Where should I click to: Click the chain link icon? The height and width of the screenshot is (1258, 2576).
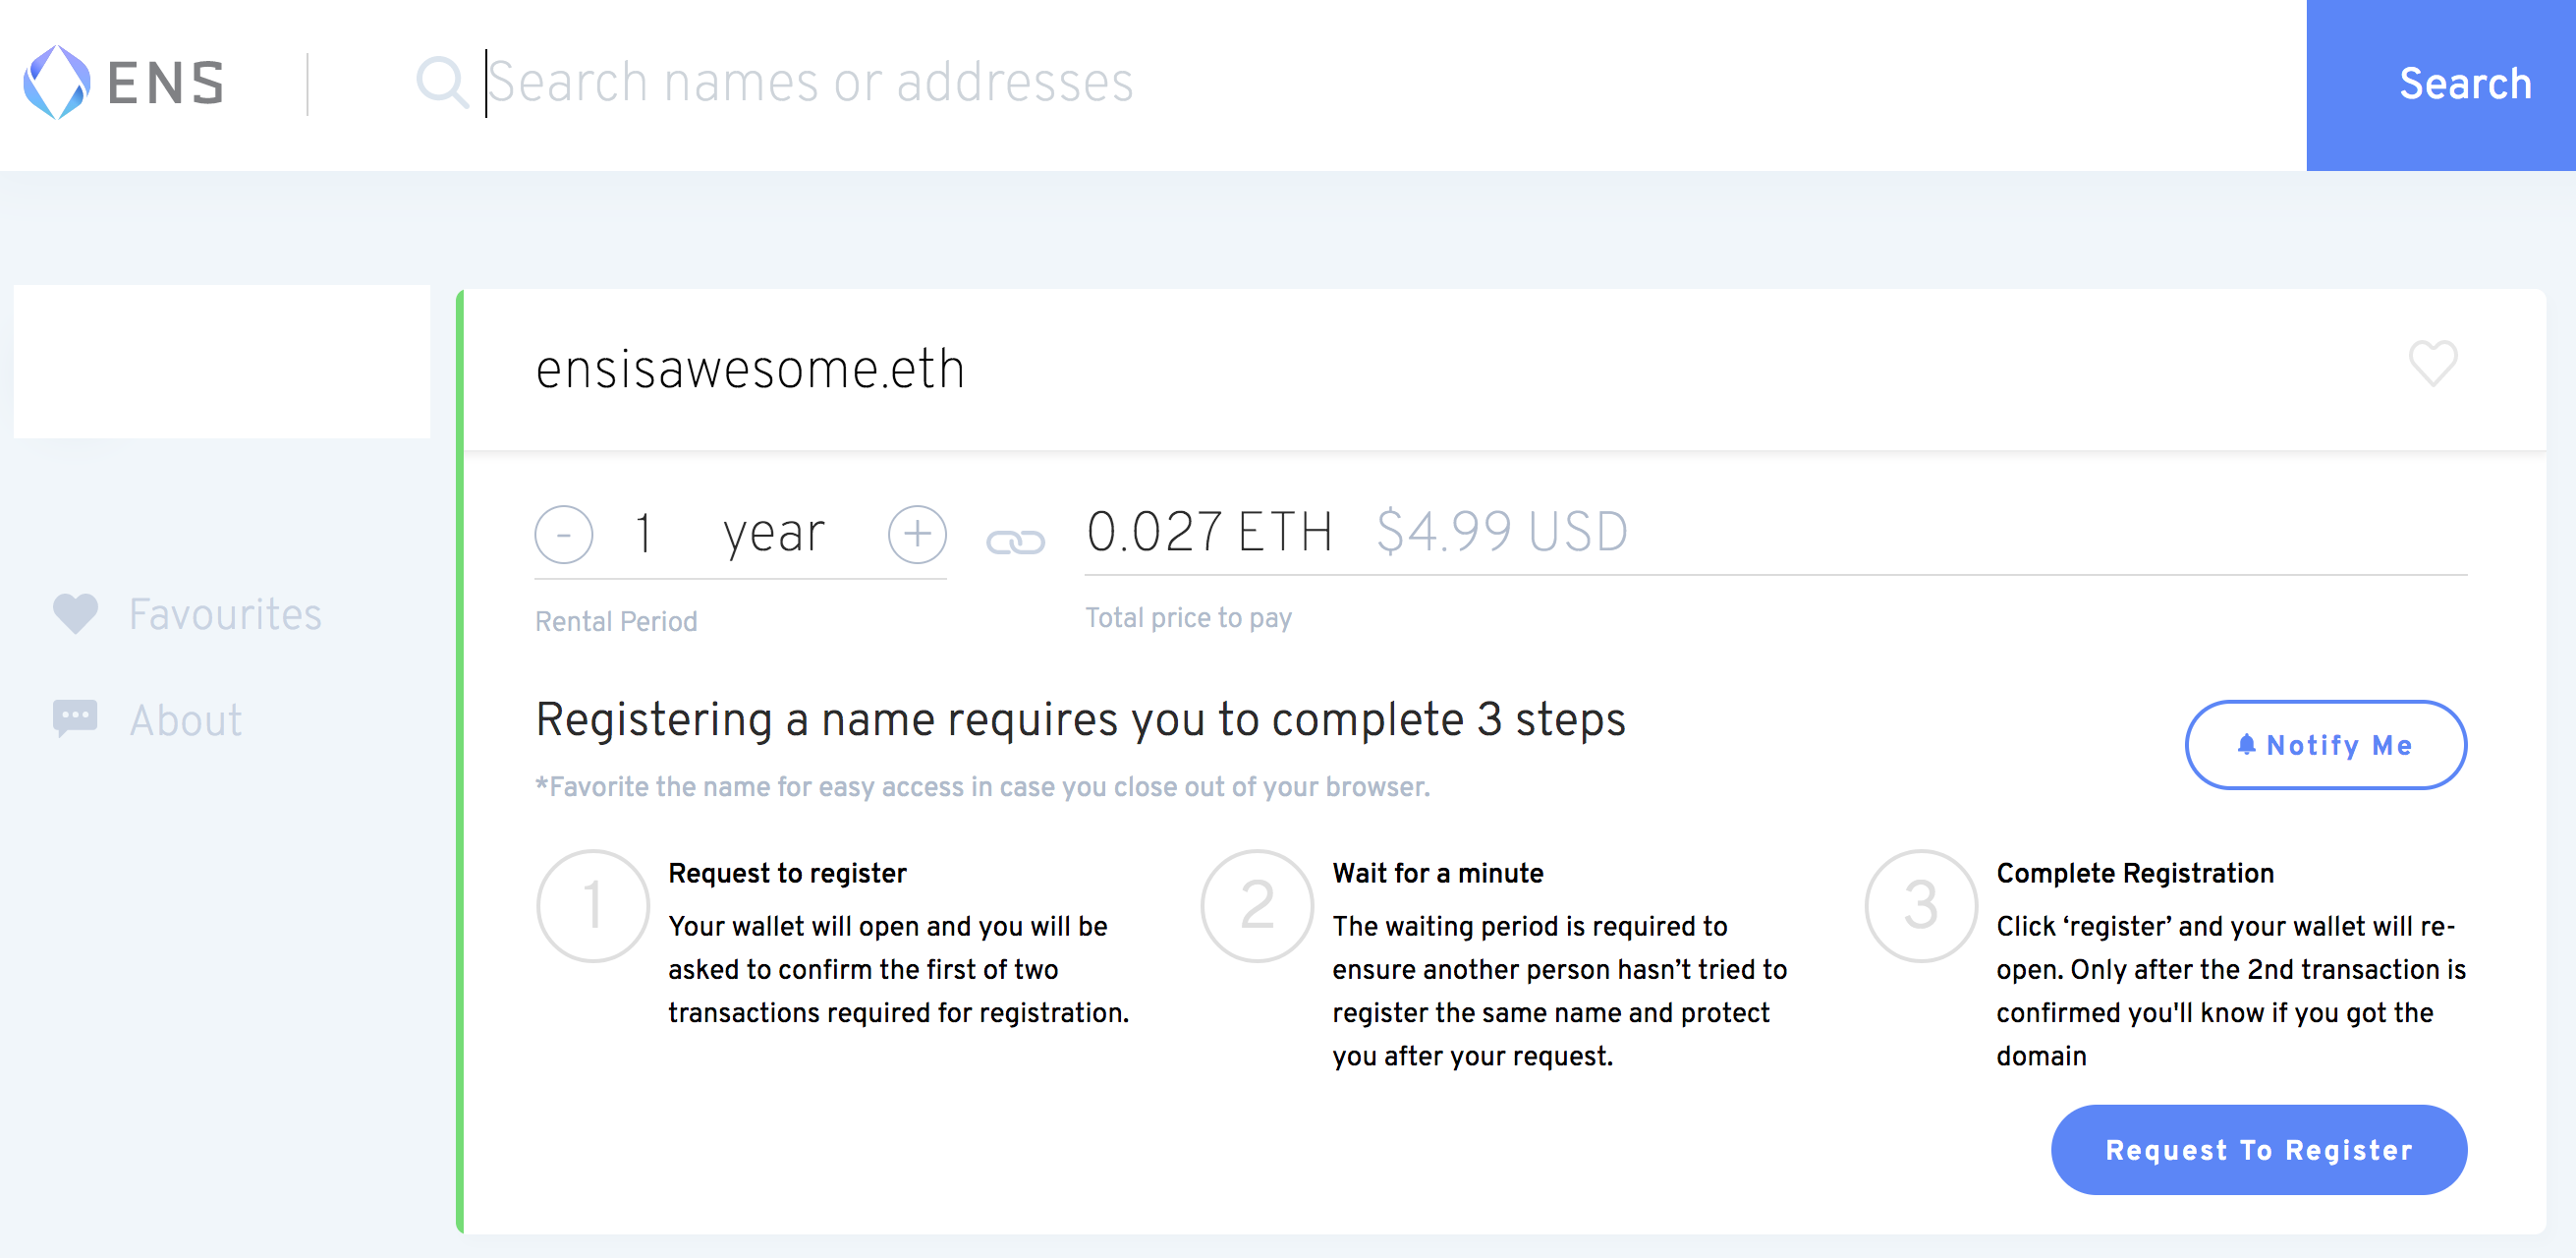(1015, 541)
